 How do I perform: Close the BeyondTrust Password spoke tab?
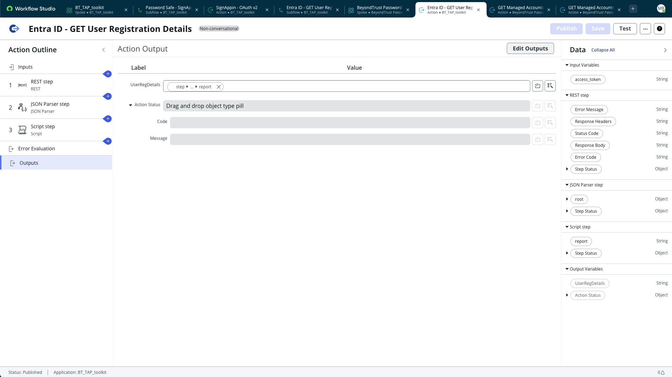pyautogui.click(x=408, y=10)
